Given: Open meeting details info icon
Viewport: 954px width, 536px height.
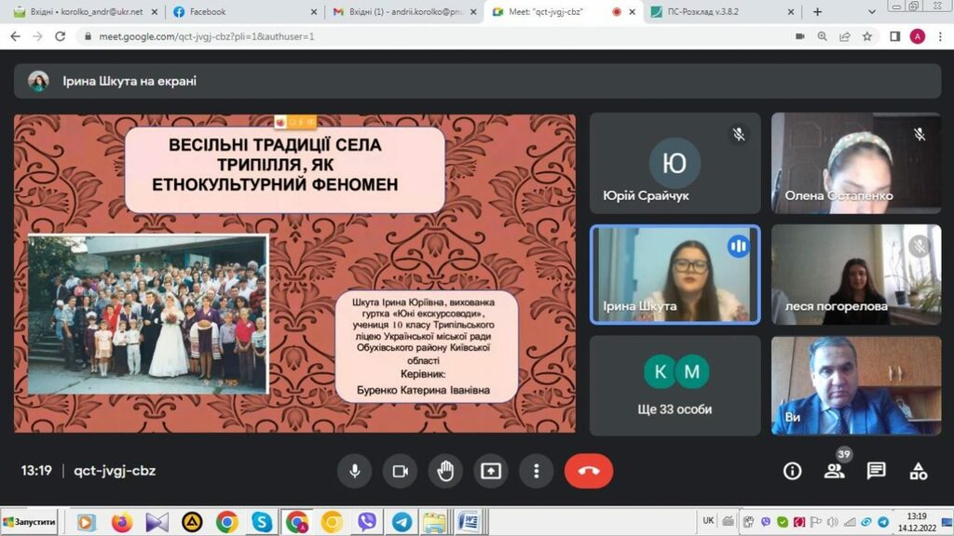Looking at the screenshot, I should (792, 471).
